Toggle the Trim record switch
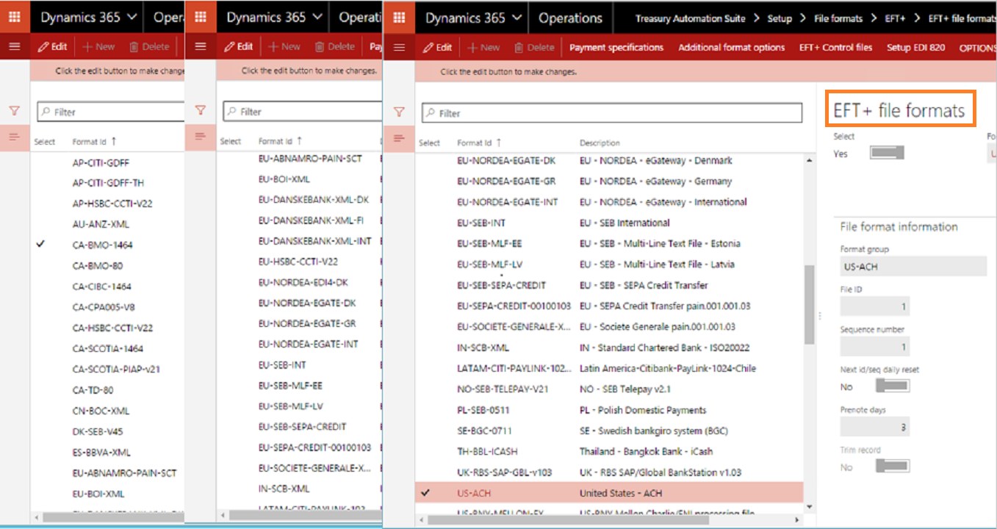Screen dimensions: 997x529 893,467
